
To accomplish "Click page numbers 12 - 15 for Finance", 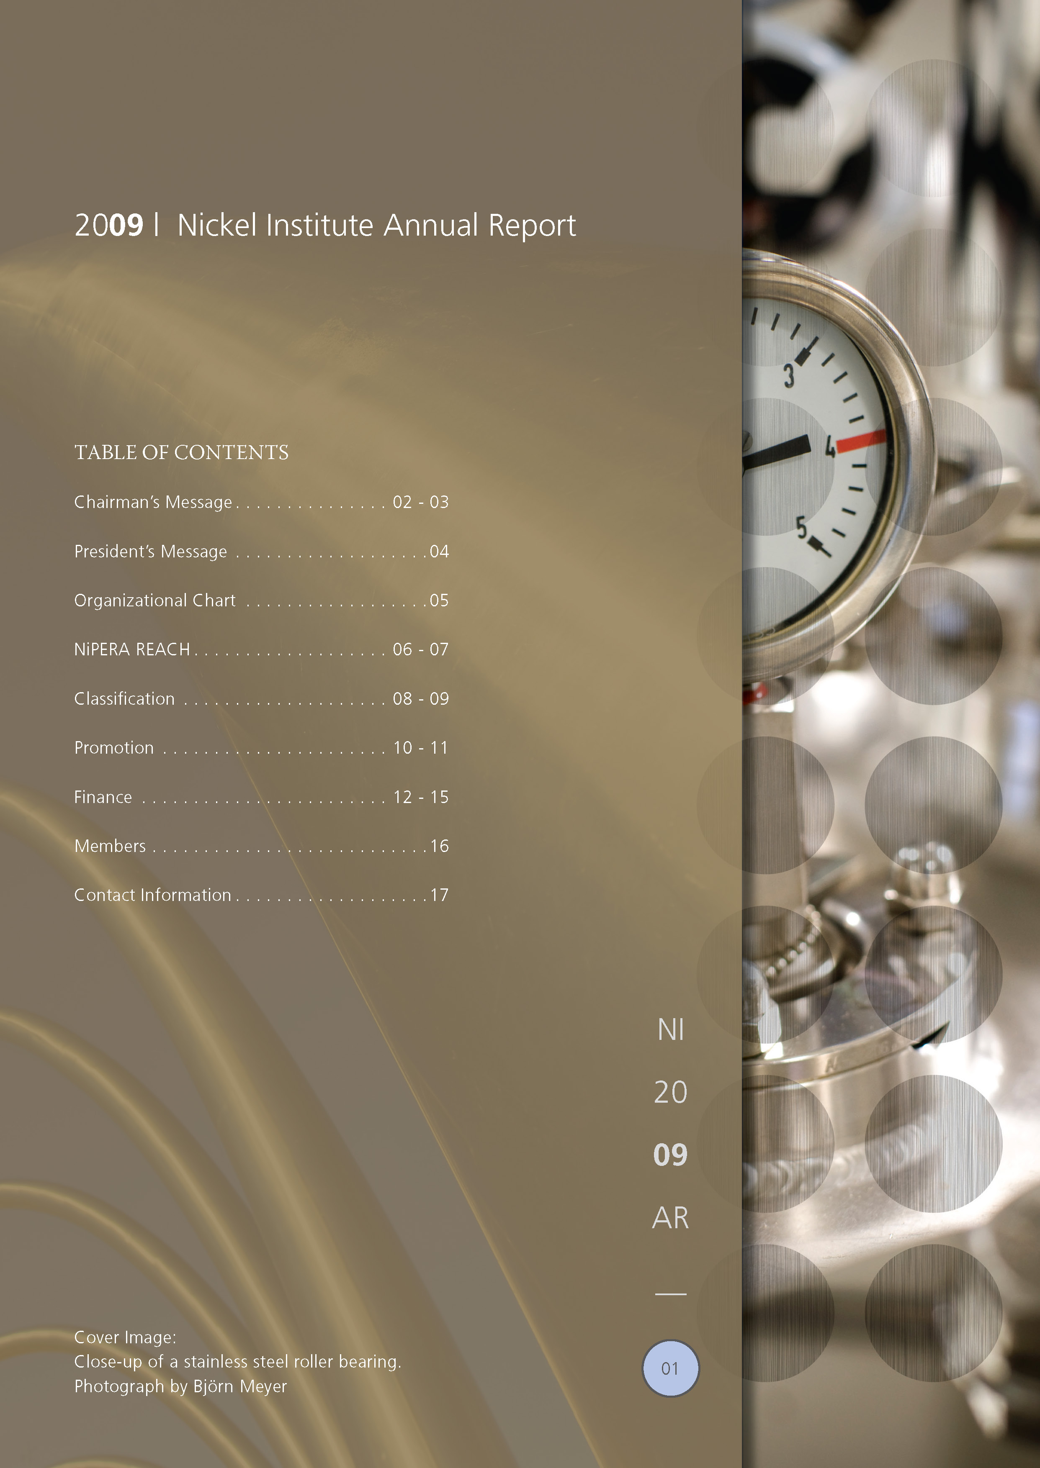I will (x=421, y=797).
